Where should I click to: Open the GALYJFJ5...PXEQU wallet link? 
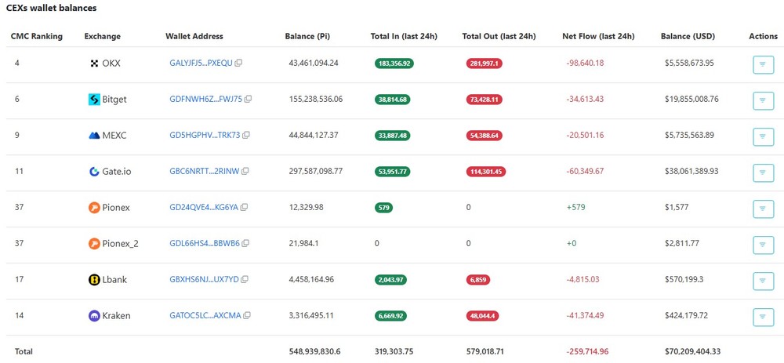201,63
